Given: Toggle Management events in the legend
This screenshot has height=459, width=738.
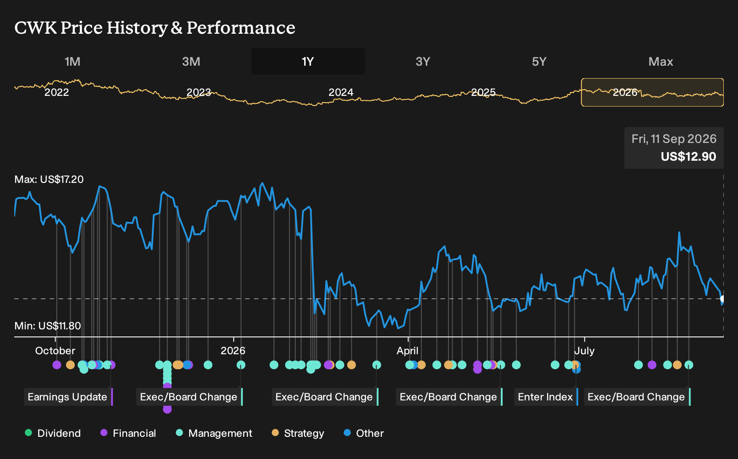Looking at the screenshot, I should tap(214, 433).
